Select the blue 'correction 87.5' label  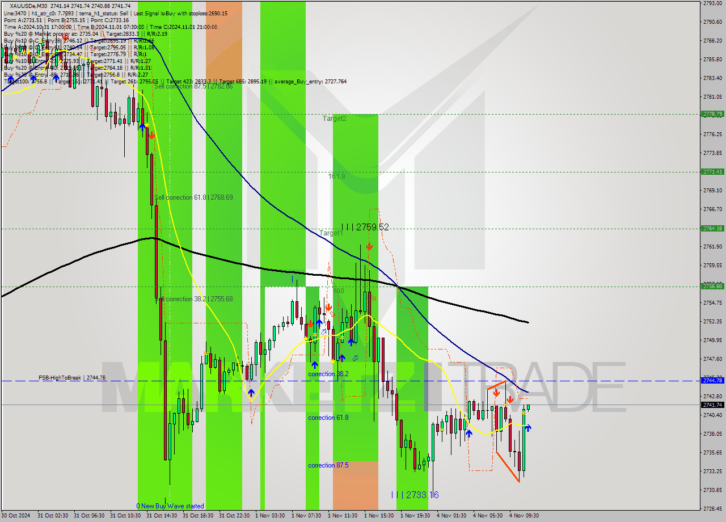(x=328, y=465)
